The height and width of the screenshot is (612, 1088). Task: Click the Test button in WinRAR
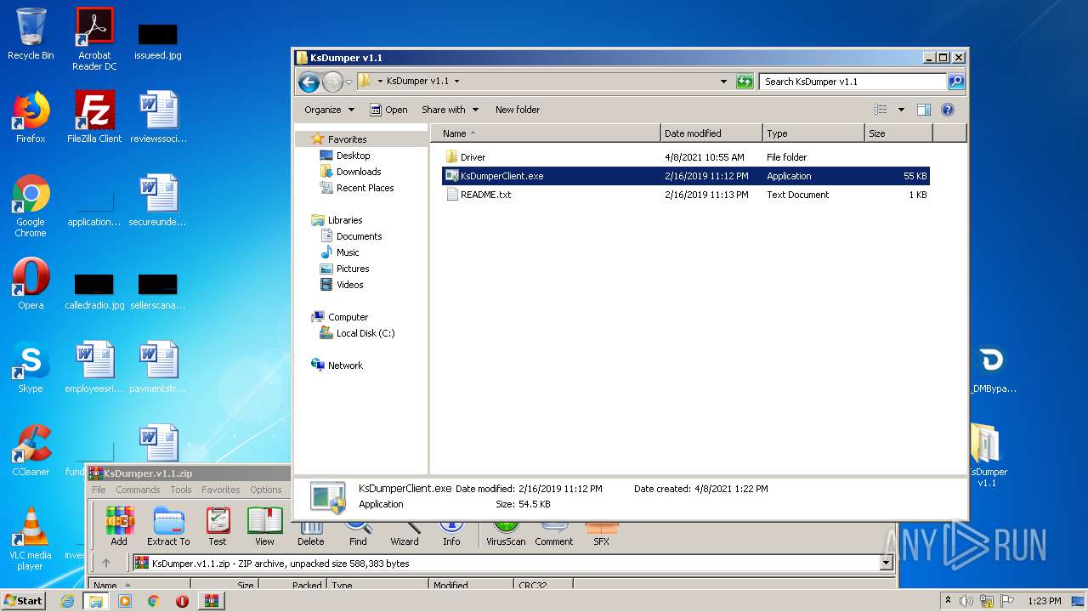coord(218,526)
